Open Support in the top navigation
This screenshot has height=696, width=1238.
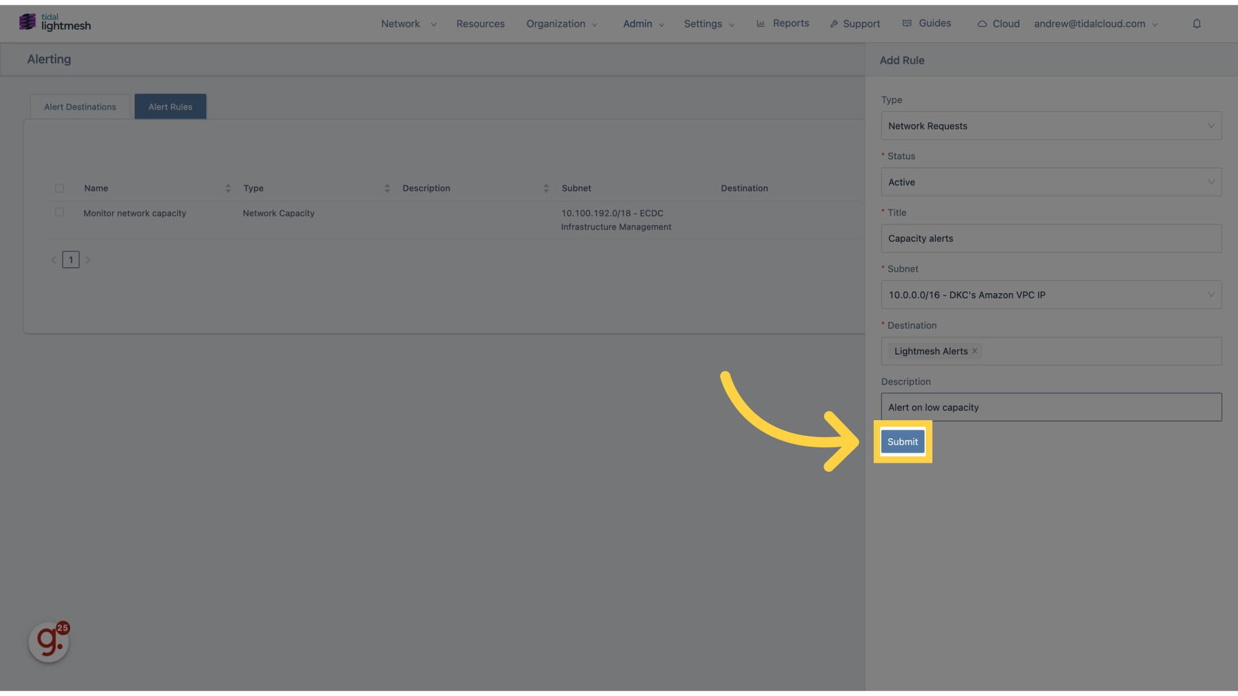(x=861, y=24)
